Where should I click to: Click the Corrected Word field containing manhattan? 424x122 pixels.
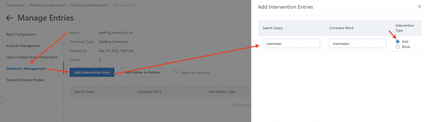(x=358, y=43)
